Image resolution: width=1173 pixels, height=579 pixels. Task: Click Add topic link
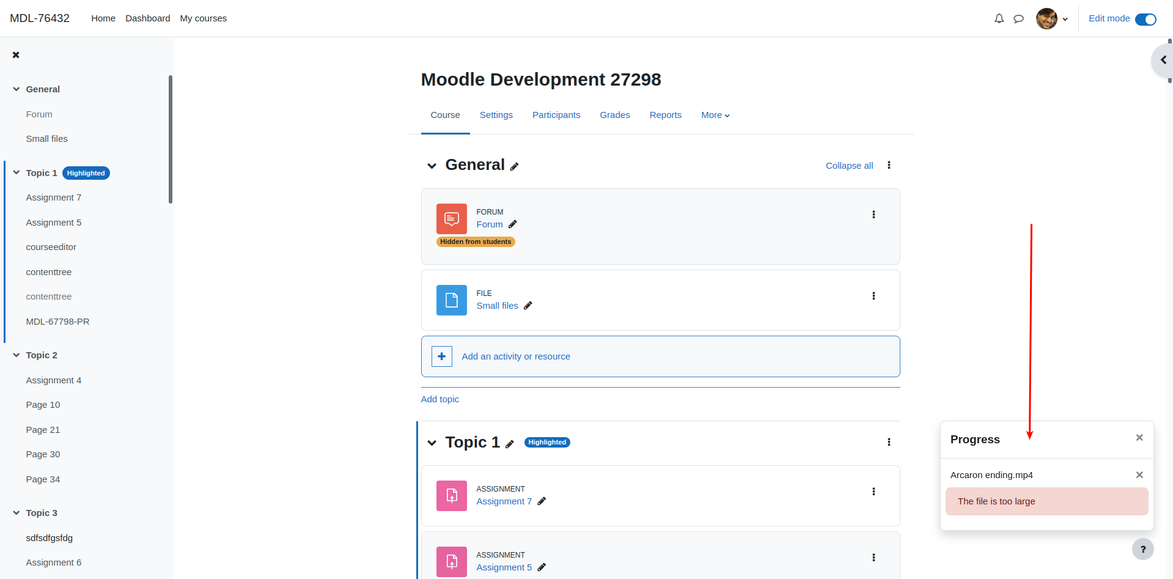[x=439, y=399]
